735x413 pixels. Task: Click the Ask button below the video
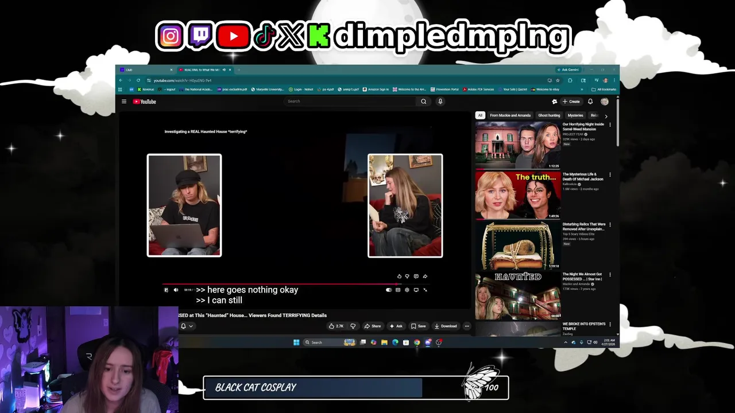tap(396, 326)
